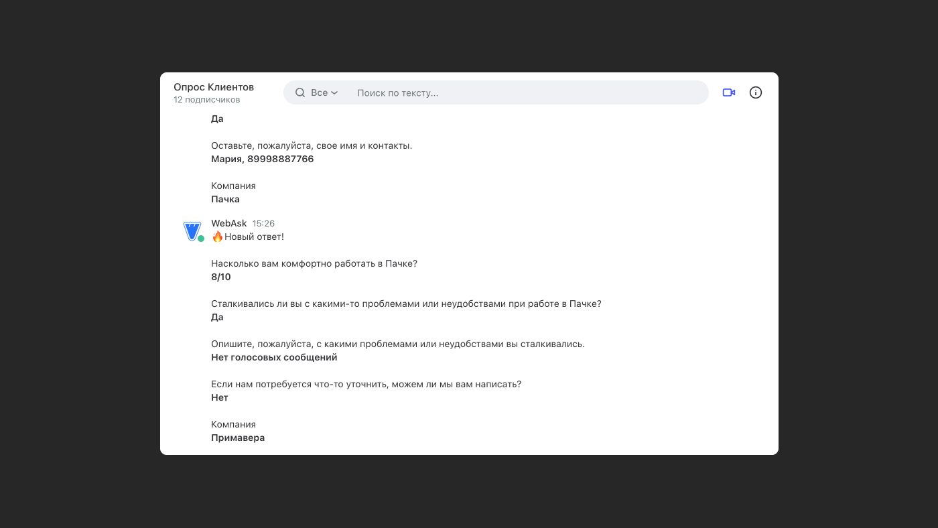View the "12 подписчиков" members list
The width and height of the screenshot is (938, 528).
206,100
